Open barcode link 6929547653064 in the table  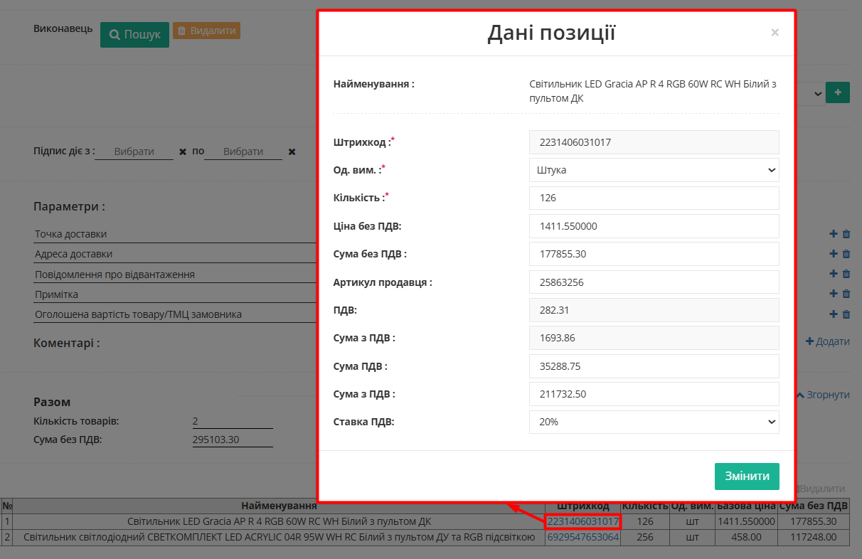coord(582,538)
